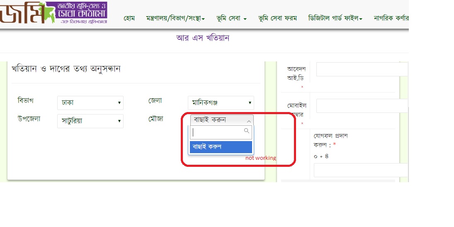Viewport: 454px width, 227px height.
Task: Click the বিভাগ label
Action: 25,100
